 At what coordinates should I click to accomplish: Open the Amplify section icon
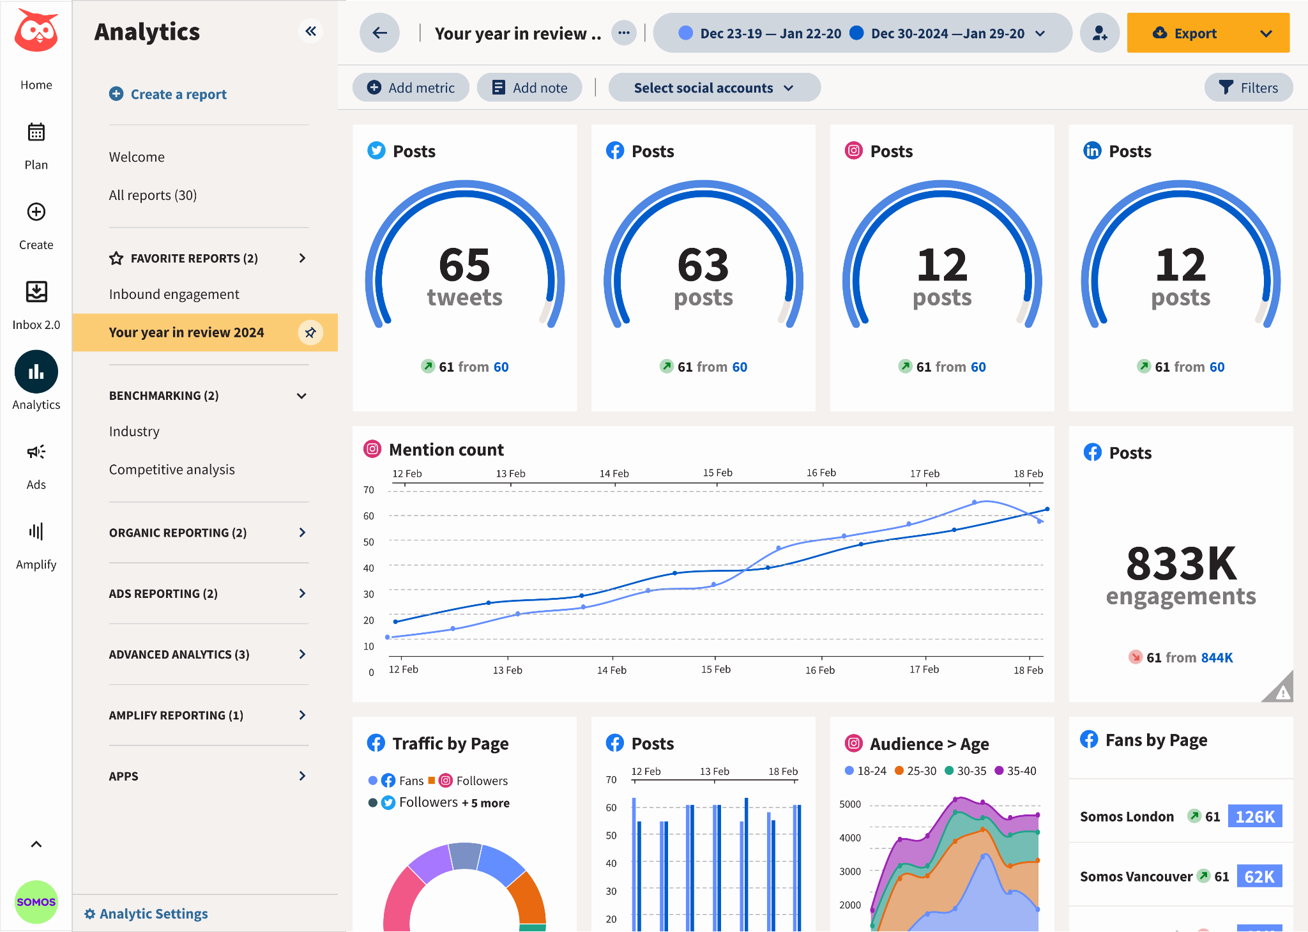pyautogui.click(x=36, y=531)
